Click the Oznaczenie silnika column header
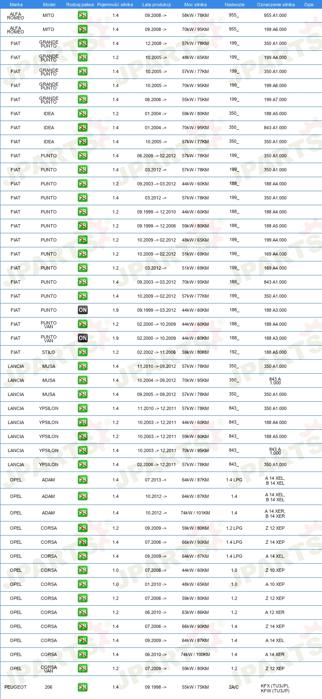The width and height of the screenshot is (322, 699). [276, 5]
